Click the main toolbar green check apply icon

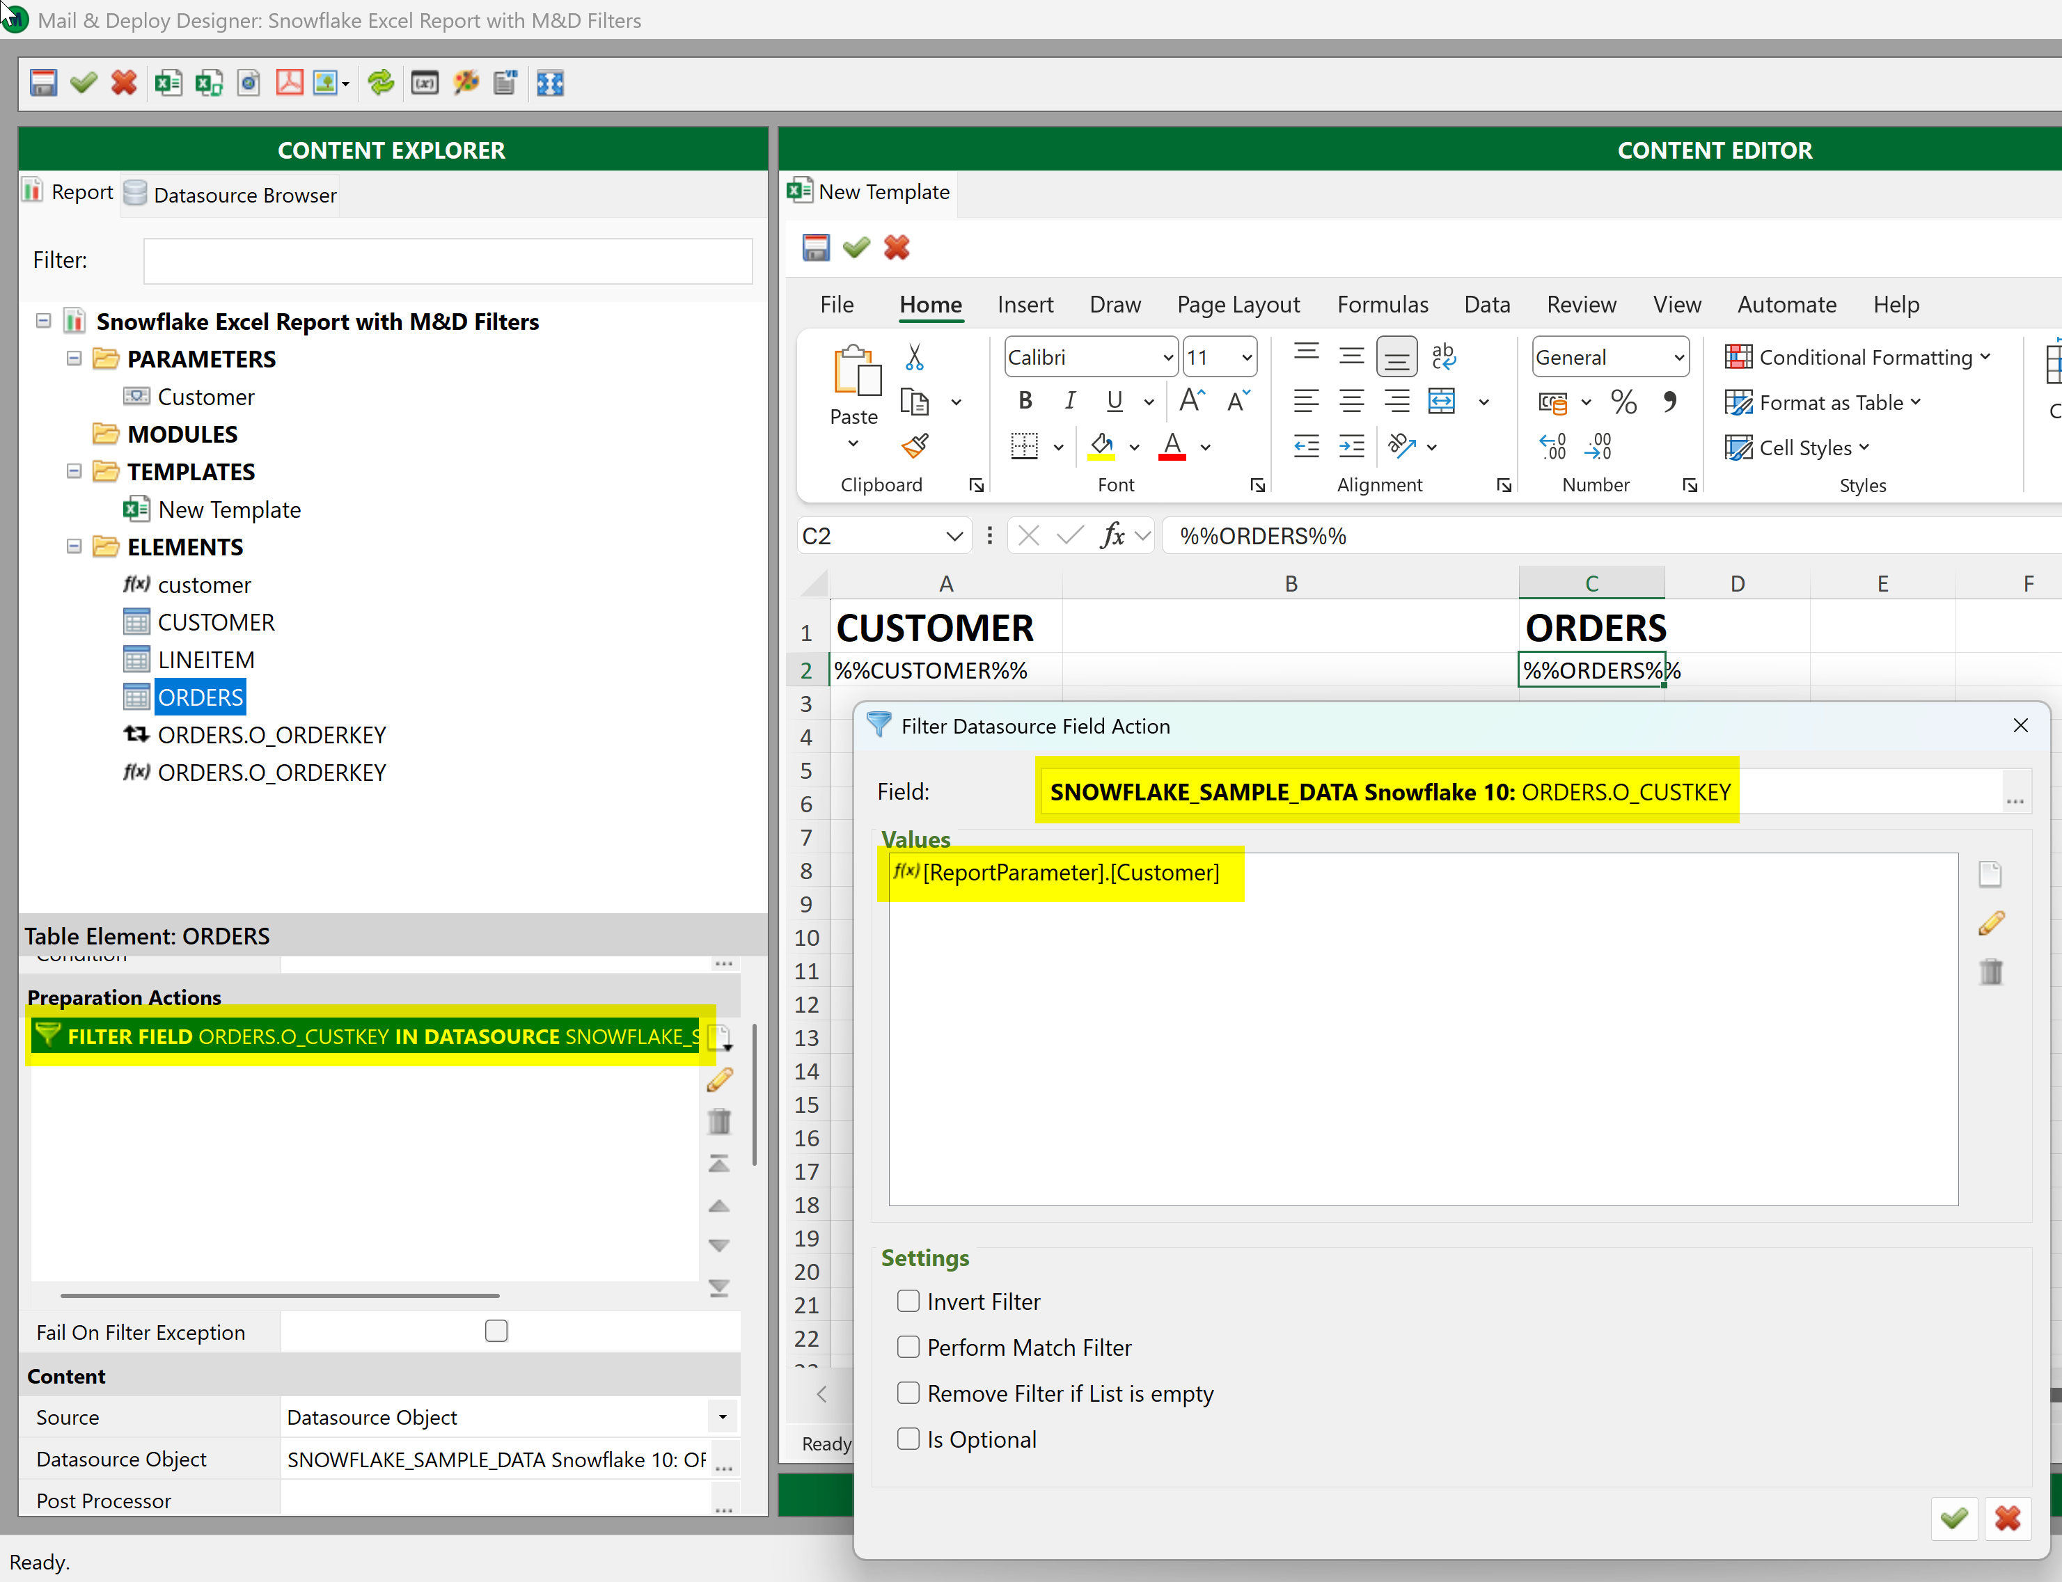(x=84, y=83)
